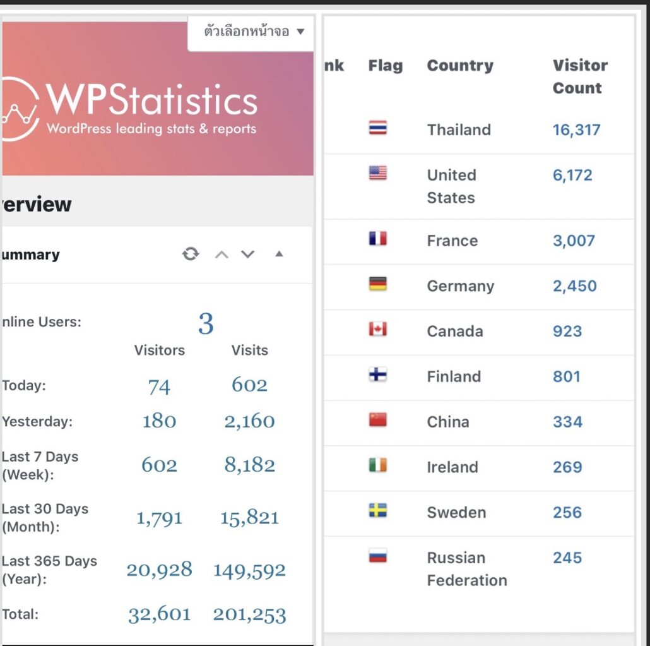Open Thailand visitor count 16,317

coord(576,130)
